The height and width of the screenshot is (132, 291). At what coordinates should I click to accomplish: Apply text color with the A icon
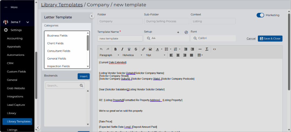point(157,49)
